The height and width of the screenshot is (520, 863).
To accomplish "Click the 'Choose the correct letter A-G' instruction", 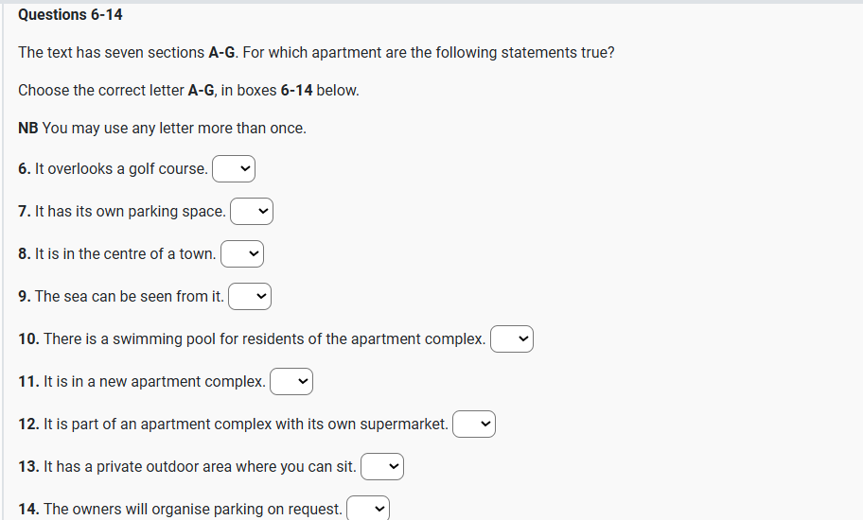I will 188,91.
